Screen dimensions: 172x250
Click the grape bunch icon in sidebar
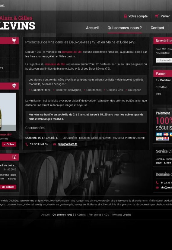pyautogui.click(x=14, y=86)
